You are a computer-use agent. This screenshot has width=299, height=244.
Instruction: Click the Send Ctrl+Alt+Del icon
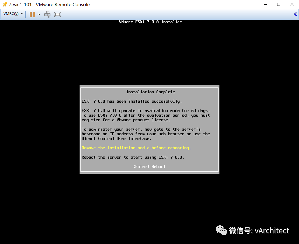click(47, 14)
